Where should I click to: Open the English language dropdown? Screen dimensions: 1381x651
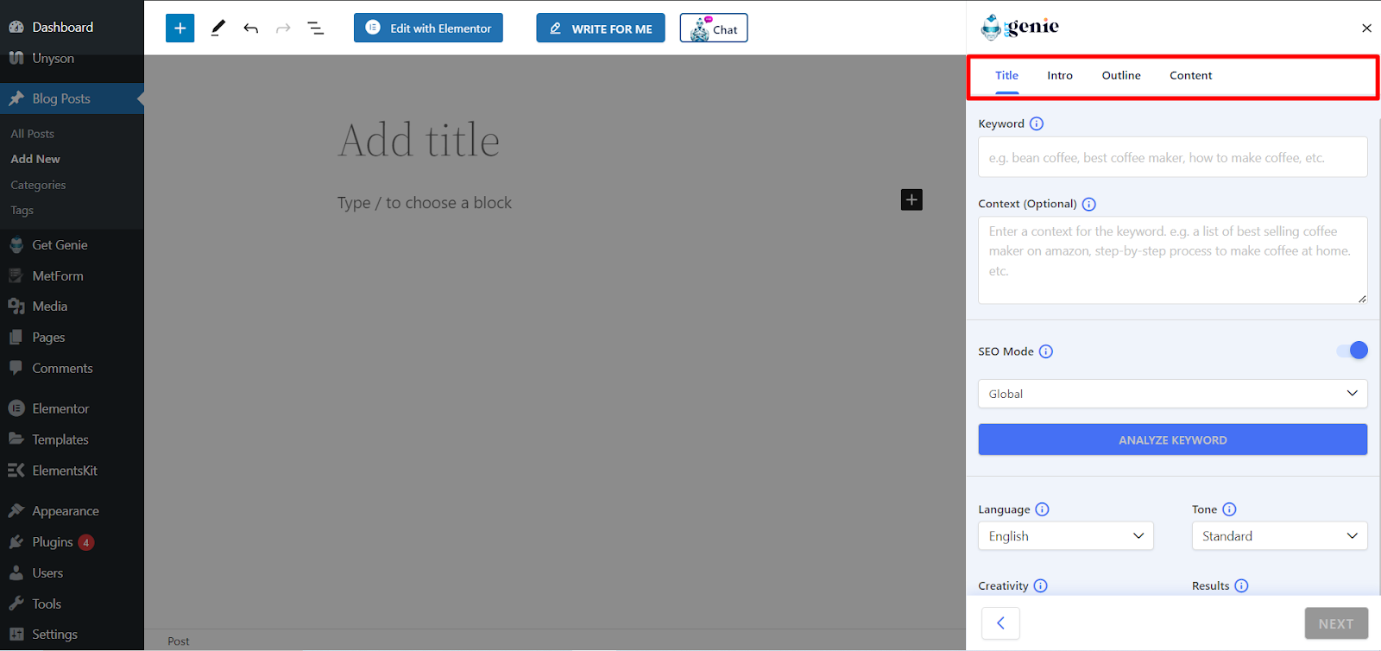click(1065, 536)
